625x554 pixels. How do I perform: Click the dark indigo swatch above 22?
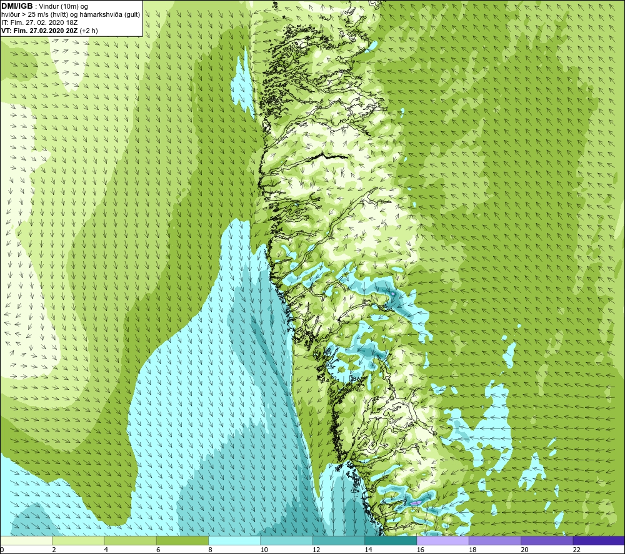(599, 540)
